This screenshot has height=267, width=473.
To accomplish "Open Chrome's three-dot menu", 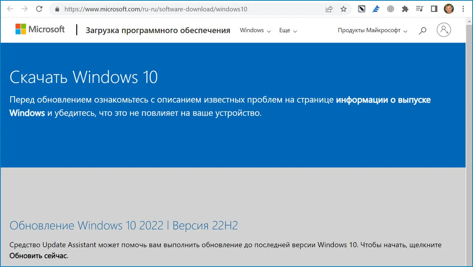I will coord(463,9).
